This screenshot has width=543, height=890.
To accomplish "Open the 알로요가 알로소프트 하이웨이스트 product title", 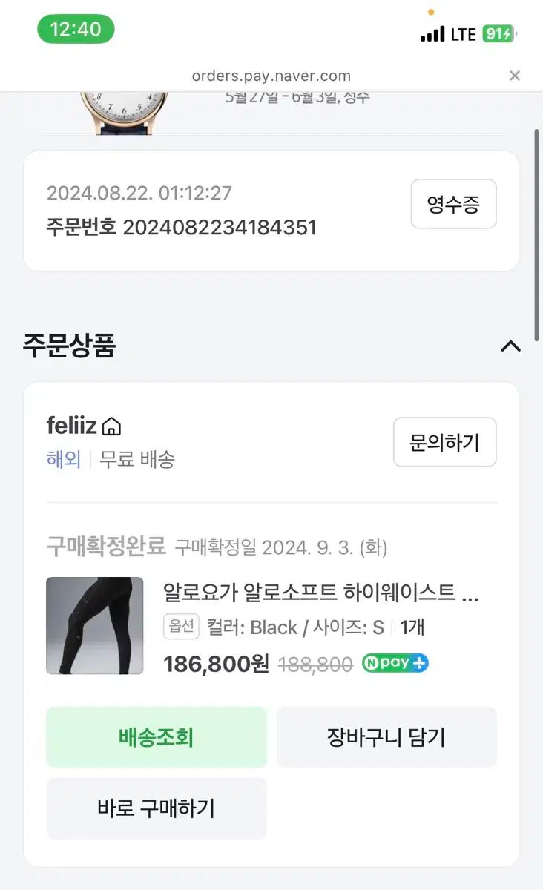I will point(321,593).
